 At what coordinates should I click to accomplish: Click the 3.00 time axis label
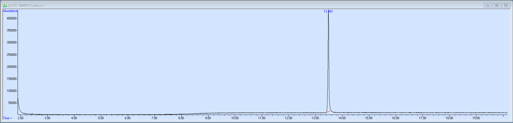(x=47, y=118)
